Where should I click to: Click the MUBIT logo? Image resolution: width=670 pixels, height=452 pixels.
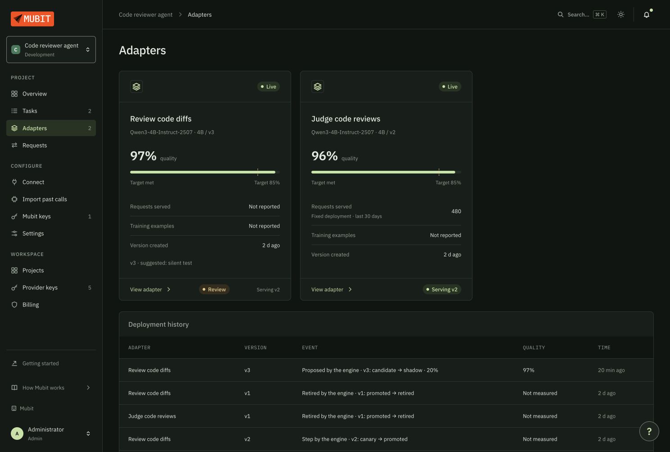tap(32, 19)
